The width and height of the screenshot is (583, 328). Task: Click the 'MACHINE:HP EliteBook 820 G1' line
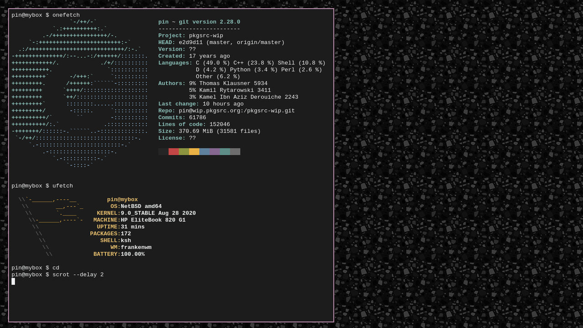139,220
